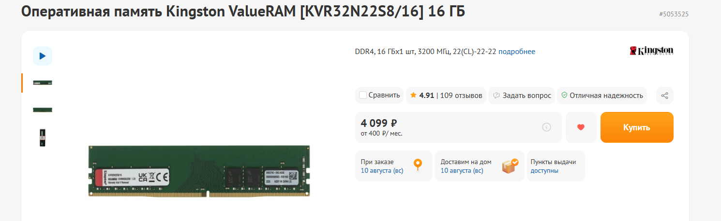Click the green reliability shield icon
The width and height of the screenshot is (721, 221).
point(564,96)
